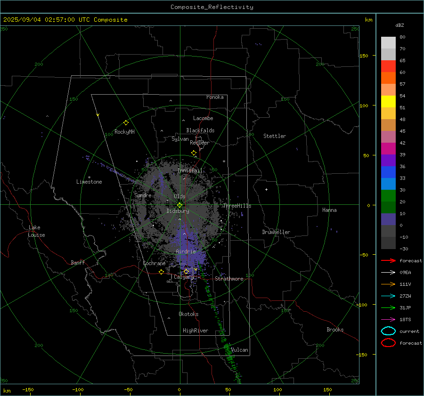424x396 pixels.
Task: Select the slate-purple 10-0 dBZ swatch
Action: click(x=388, y=219)
